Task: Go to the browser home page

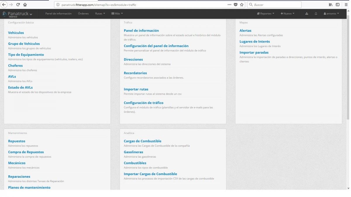Action: click(x=25, y=5)
